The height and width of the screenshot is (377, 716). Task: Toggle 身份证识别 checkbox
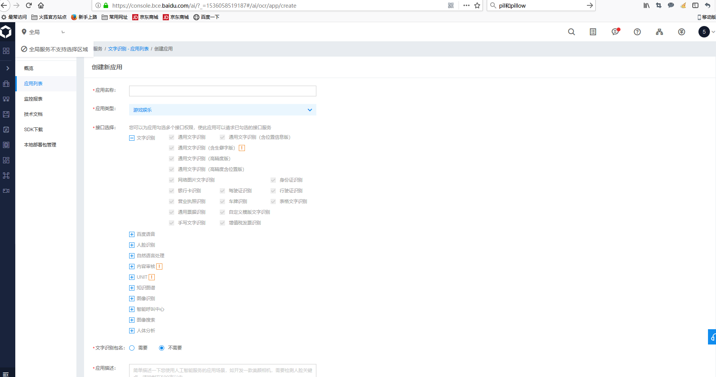coord(273,180)
